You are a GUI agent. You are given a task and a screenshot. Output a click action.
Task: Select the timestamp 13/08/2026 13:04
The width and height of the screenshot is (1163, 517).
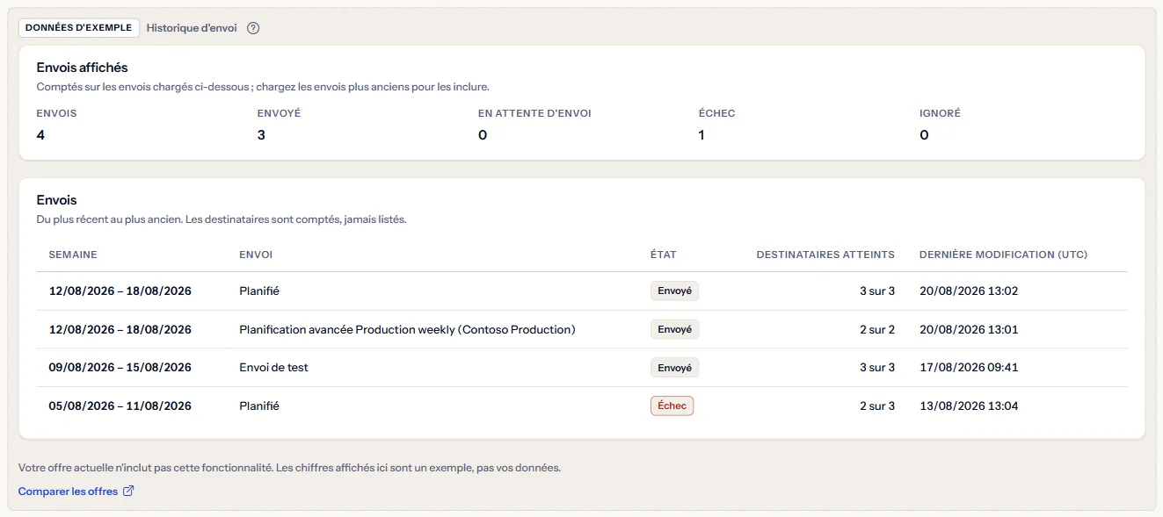(x=969, y=406)
